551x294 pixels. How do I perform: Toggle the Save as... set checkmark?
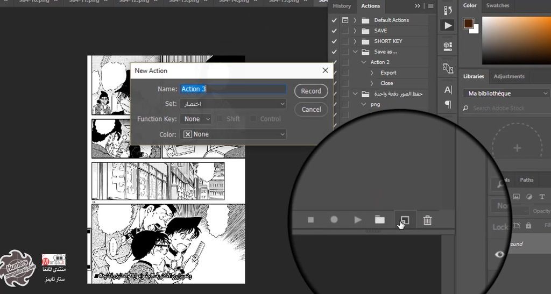click(x=334, y=52)
